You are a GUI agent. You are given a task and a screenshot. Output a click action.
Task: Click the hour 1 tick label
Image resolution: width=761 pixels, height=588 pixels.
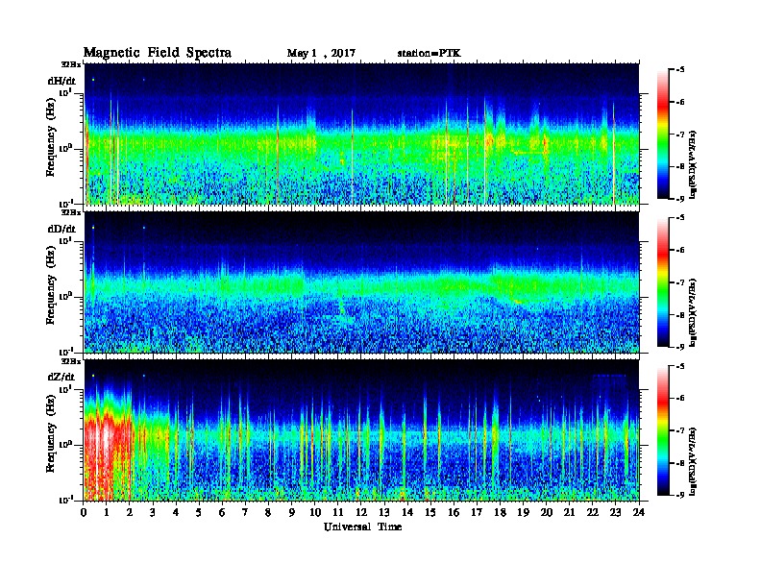point(108,512)
